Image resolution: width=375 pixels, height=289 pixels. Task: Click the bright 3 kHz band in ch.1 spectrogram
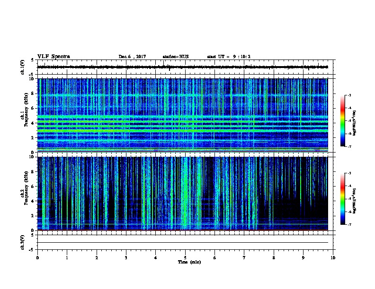[x=183, y=131]
